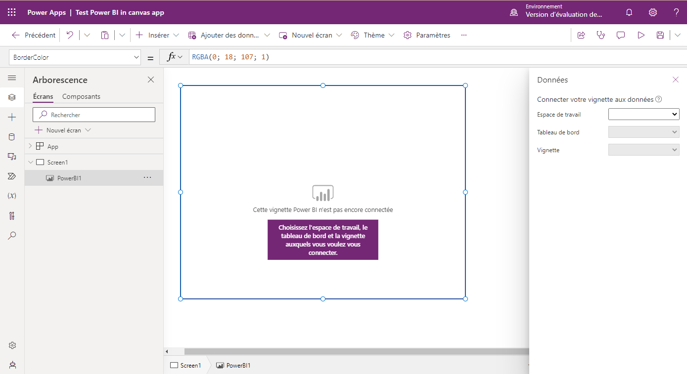This screenshot has width=687, height=374.
Task: Open the app launcher waffle menu
Action: coord(12,12)
